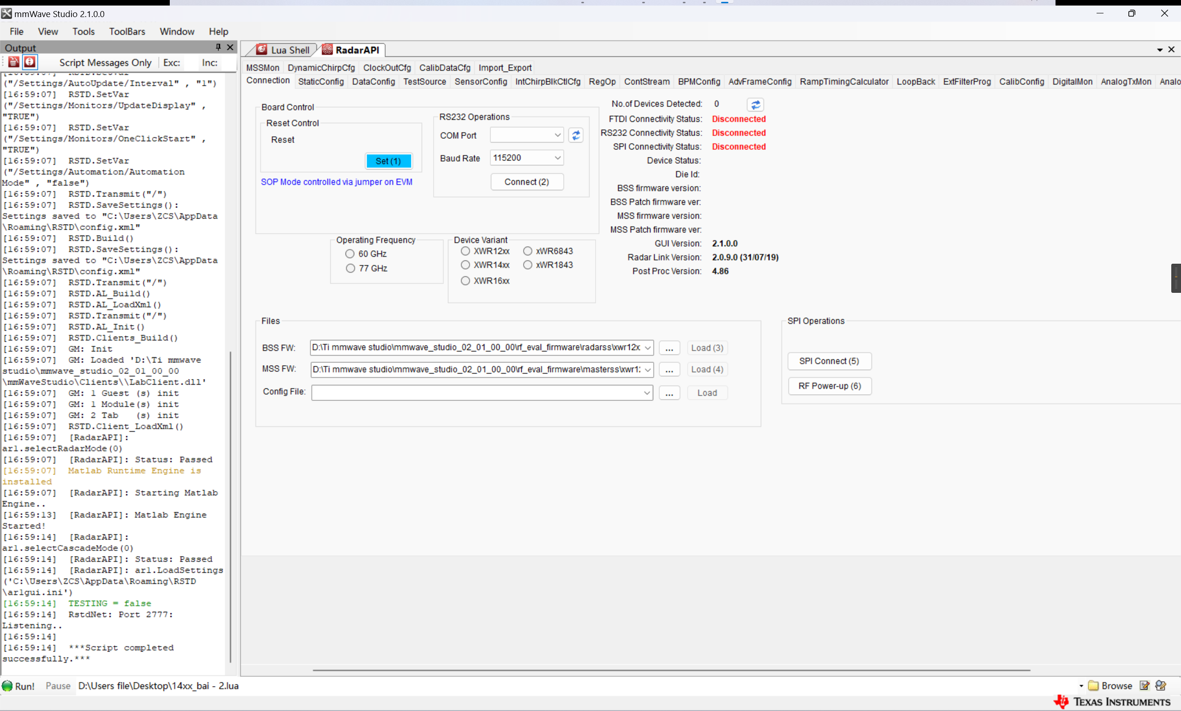Click the SPI Connect (5) button
Screen dimensions: 1181x711
coord(829,361)
